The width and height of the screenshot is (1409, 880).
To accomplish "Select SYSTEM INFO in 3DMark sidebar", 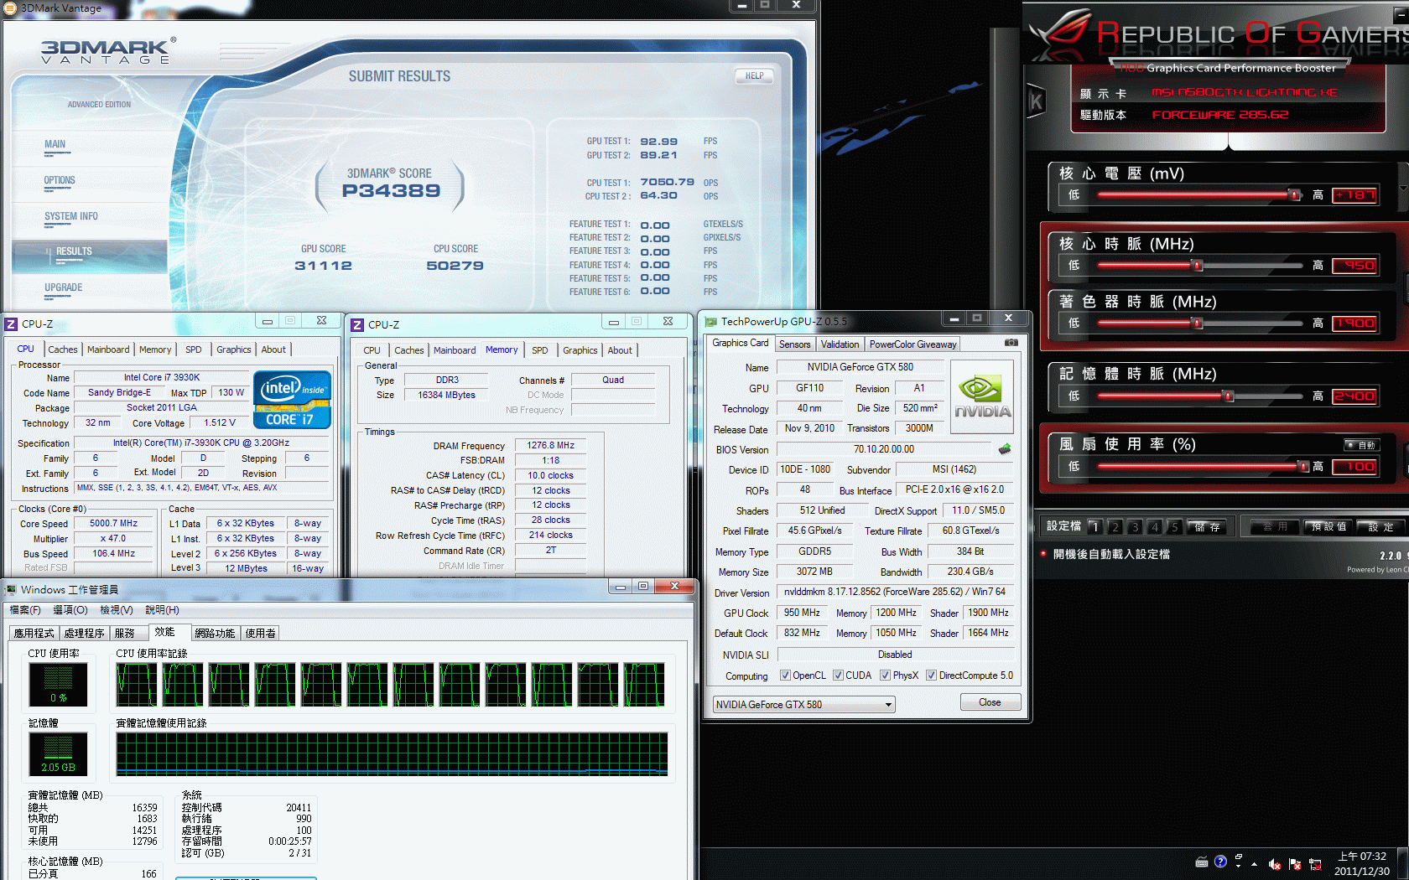I will [71, 216].
